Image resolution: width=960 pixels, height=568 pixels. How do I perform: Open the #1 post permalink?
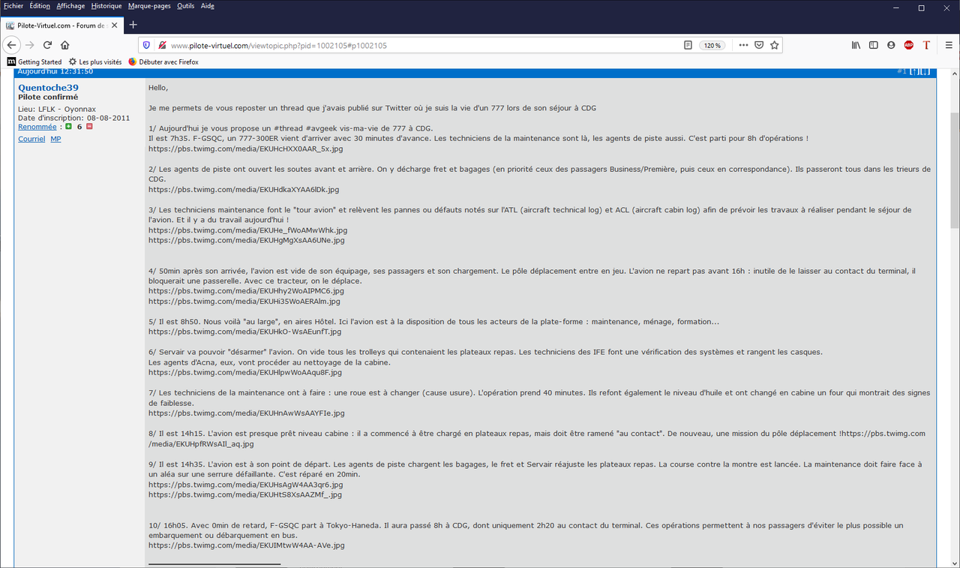pos(901,71)
